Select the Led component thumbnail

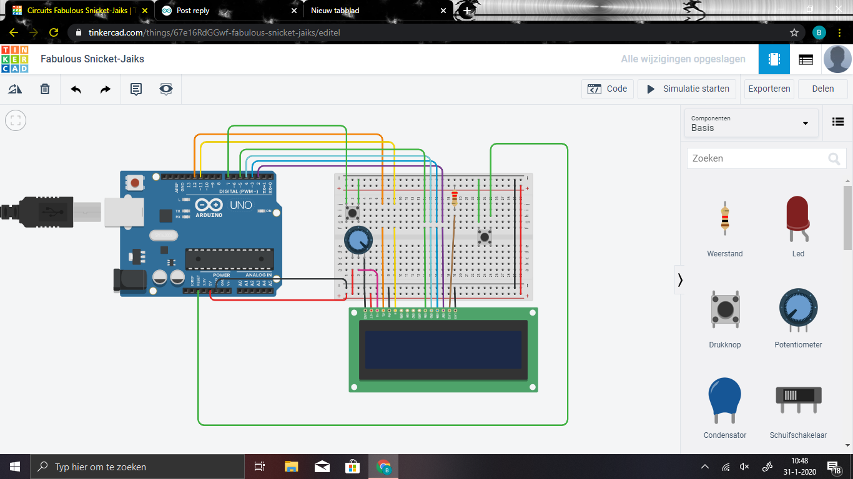point(798,218)
